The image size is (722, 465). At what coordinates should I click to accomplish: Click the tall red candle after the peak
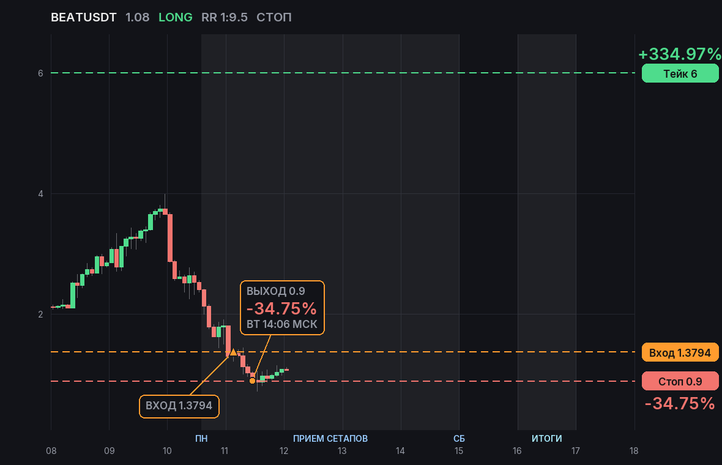[170, 237]
